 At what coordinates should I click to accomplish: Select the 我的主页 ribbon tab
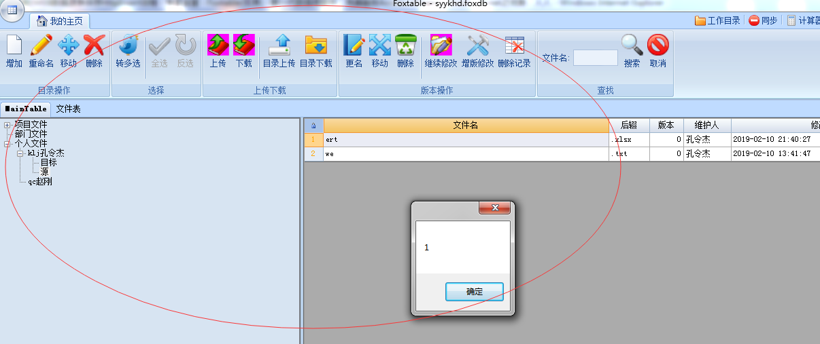click(x=59, y=21)
